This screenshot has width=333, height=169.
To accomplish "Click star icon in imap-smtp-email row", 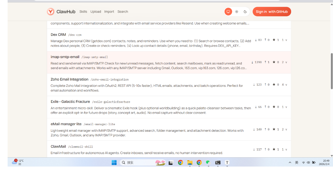I will (274, 62).
